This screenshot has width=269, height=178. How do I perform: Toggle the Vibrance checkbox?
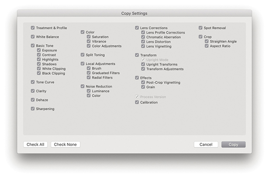click(89, 42)
